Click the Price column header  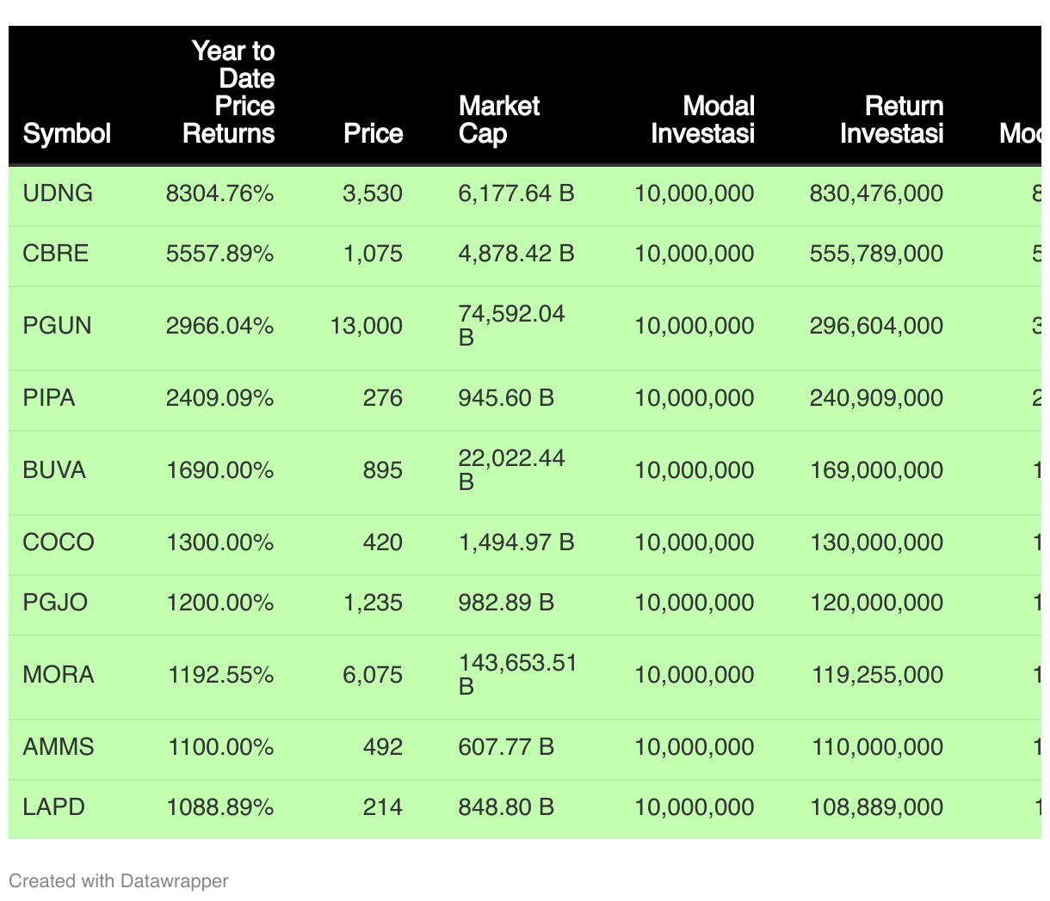point(373,133)
